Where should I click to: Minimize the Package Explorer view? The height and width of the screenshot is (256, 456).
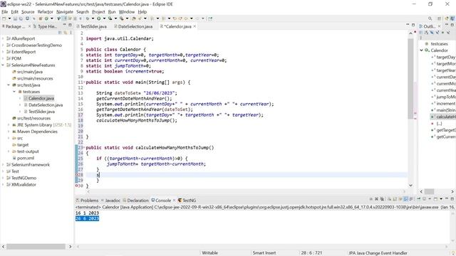tap(65, 26)
